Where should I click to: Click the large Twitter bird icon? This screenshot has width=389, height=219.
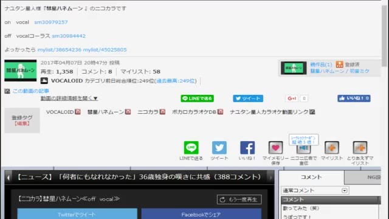point(219,147)
